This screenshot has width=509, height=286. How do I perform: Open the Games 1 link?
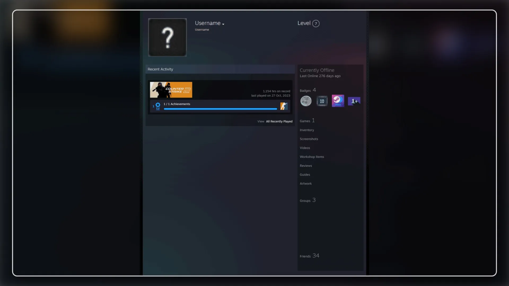tap(307, 121)
